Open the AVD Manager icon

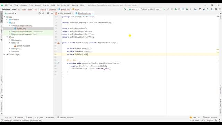pyautogui.click(x=207, y=9)
